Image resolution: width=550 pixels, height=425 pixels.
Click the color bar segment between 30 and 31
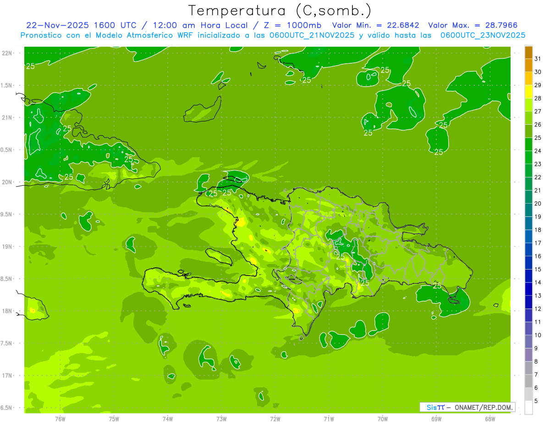pos(528,66)
